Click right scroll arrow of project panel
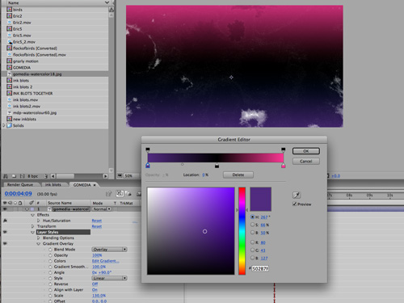This screenshot has width=404, height=303. [x=105, y=176]
